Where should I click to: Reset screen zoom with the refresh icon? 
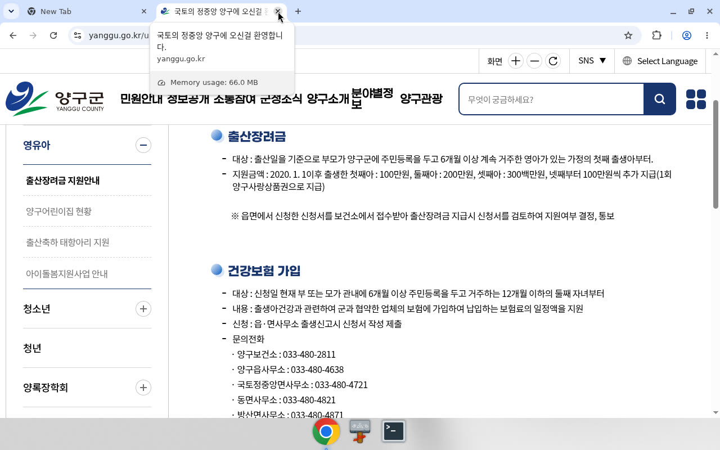point(553,61)
